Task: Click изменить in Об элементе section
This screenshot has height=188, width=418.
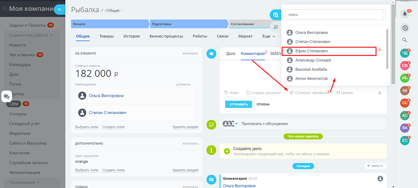Action: point(190,53)
